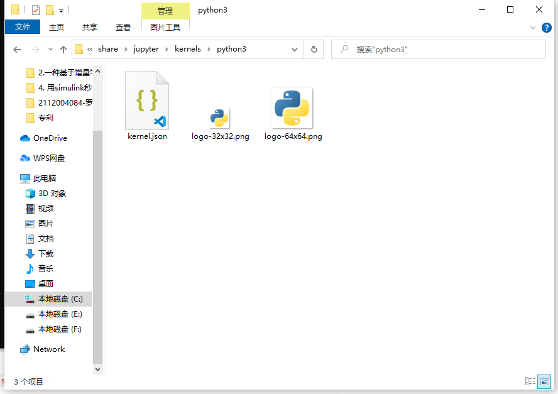Screen dimensions: 558x394
Task: Click the logo-64x64.png file name
Action: coord(293,136)
